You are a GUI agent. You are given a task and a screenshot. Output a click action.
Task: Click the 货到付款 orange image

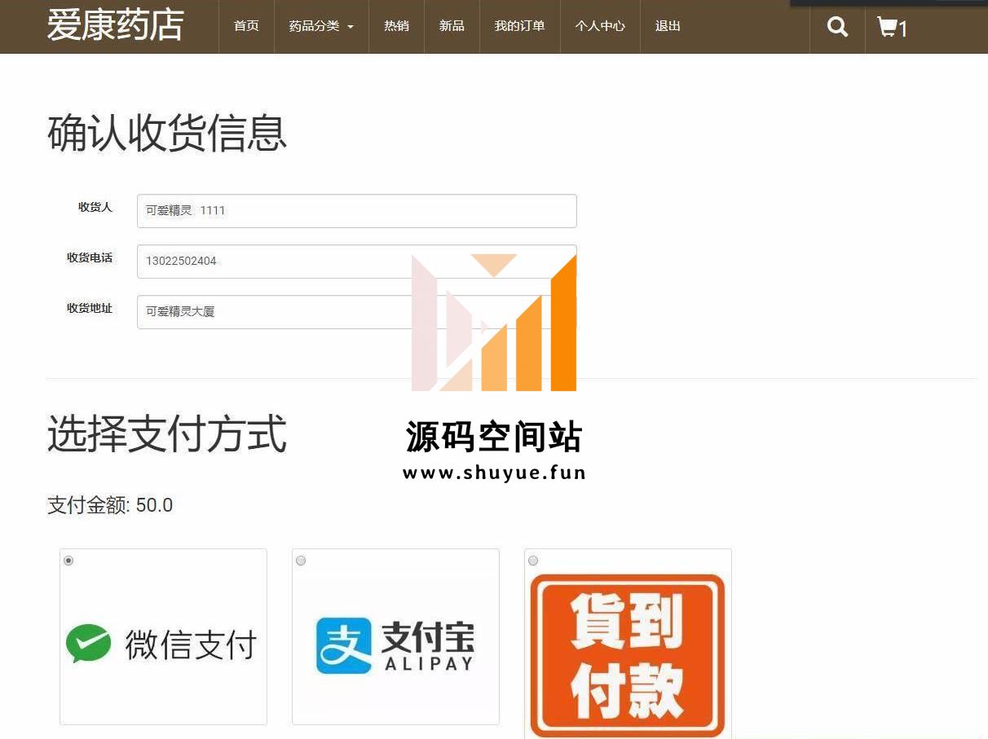[627, 656]
